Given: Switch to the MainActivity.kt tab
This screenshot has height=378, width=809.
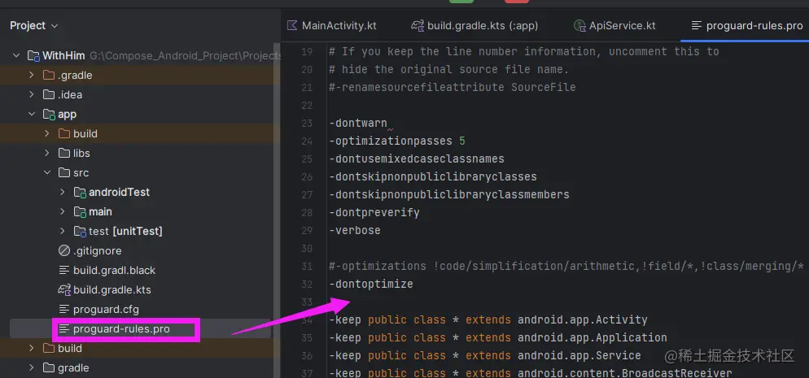Looking at the screenshot, I should (339, 25).
